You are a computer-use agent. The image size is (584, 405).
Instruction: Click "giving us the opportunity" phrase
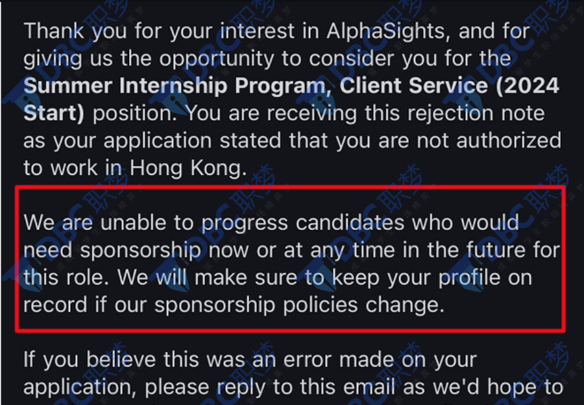click(149, 59)
